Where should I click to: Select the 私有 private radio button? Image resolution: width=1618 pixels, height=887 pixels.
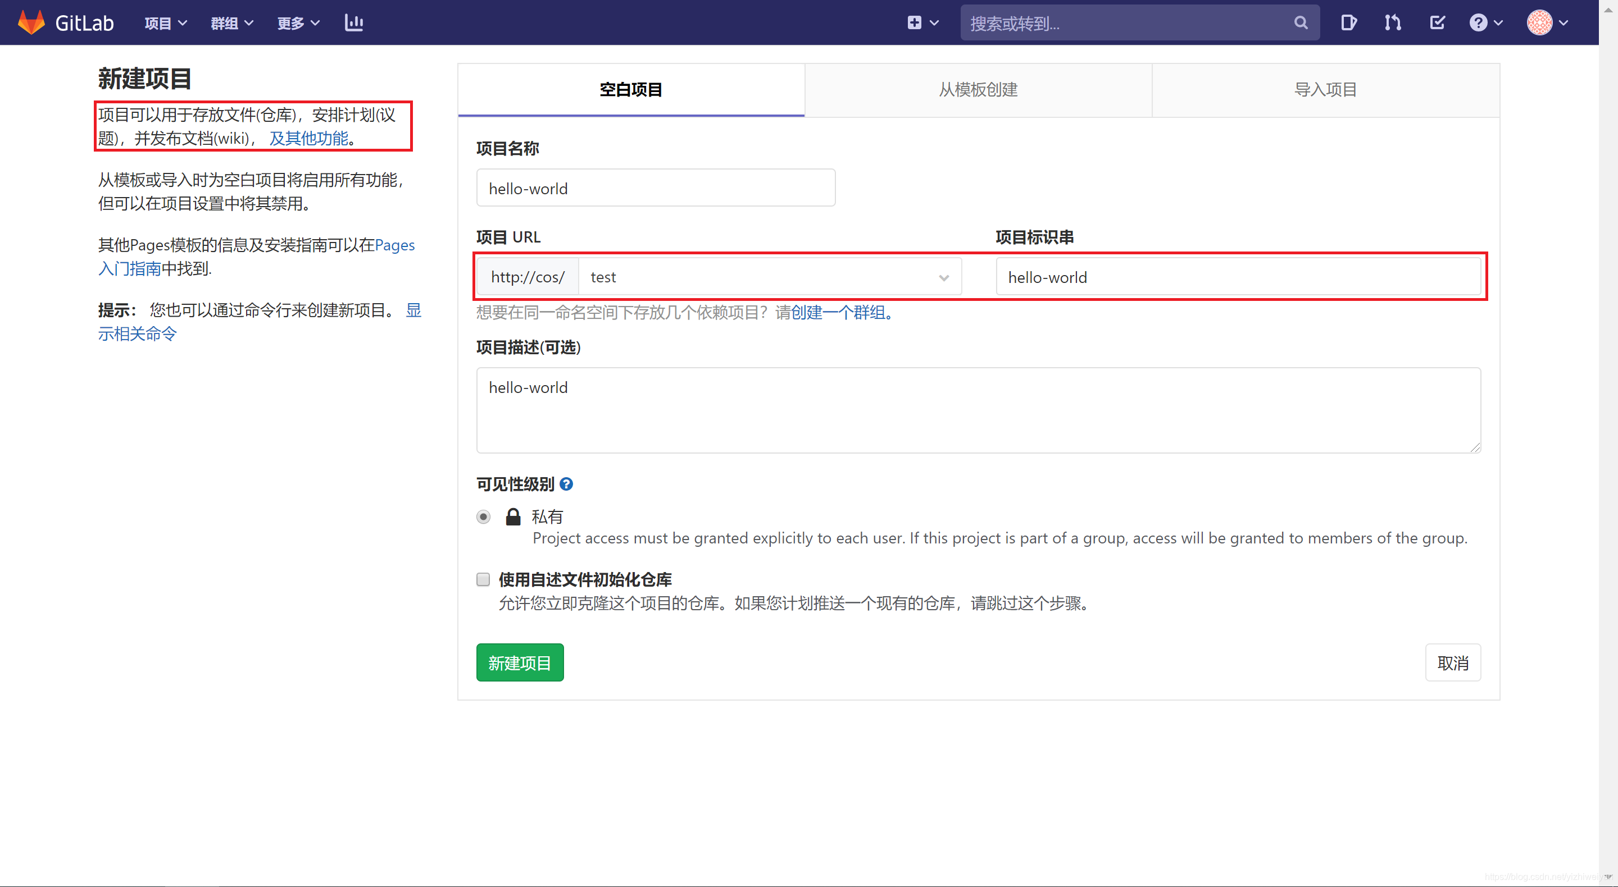(x=483, y=516)
